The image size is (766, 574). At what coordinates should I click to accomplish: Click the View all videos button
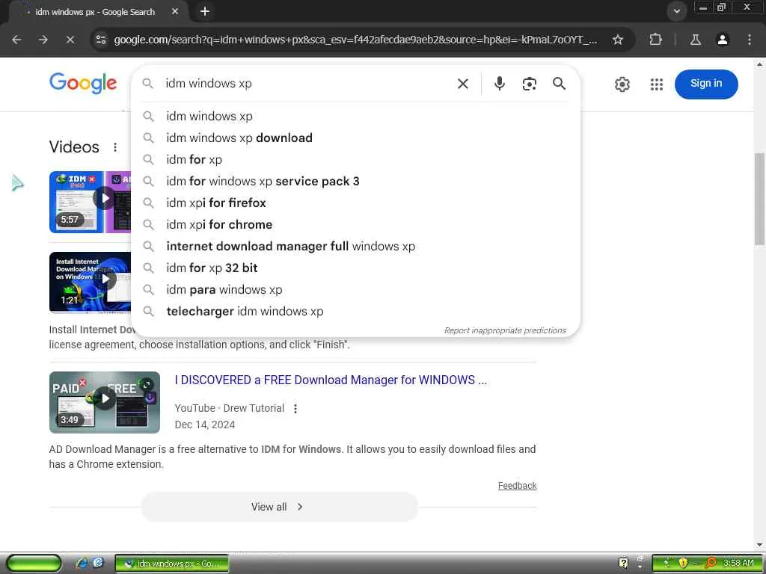click(280, 507)
